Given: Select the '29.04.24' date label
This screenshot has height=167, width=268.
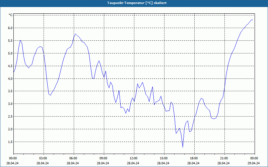Looking at the screenshot, I should click(x=254, y=163).
